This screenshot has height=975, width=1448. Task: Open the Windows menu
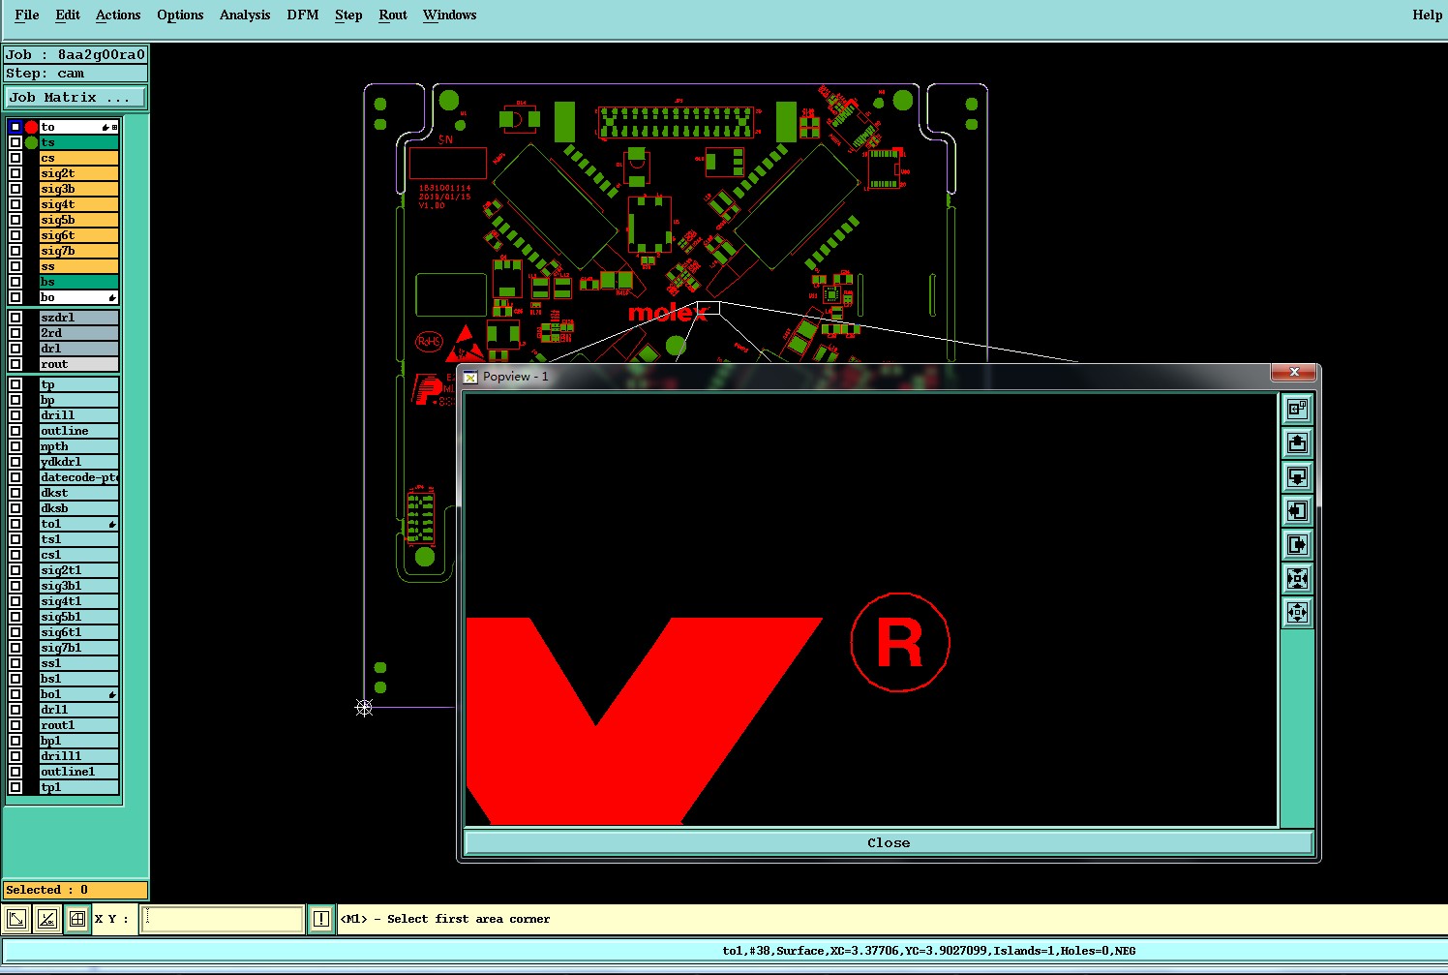coord(450,15)
